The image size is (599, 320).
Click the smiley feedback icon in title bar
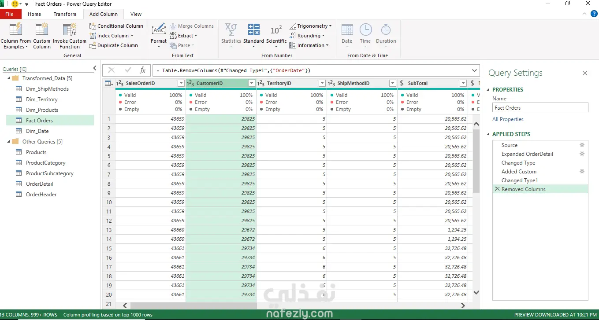pyautogui.click(x=15, y=4)
